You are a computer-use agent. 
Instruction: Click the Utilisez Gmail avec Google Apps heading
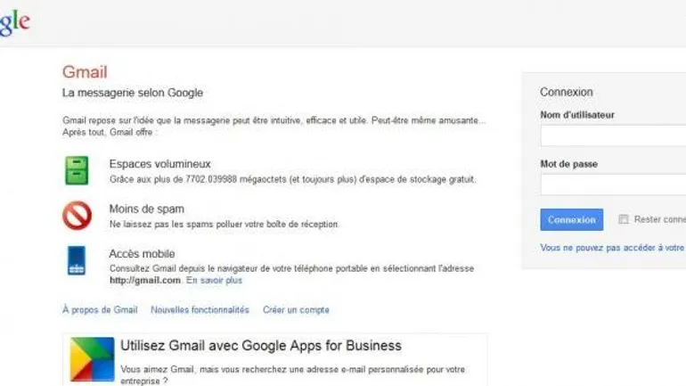[261, 346]
